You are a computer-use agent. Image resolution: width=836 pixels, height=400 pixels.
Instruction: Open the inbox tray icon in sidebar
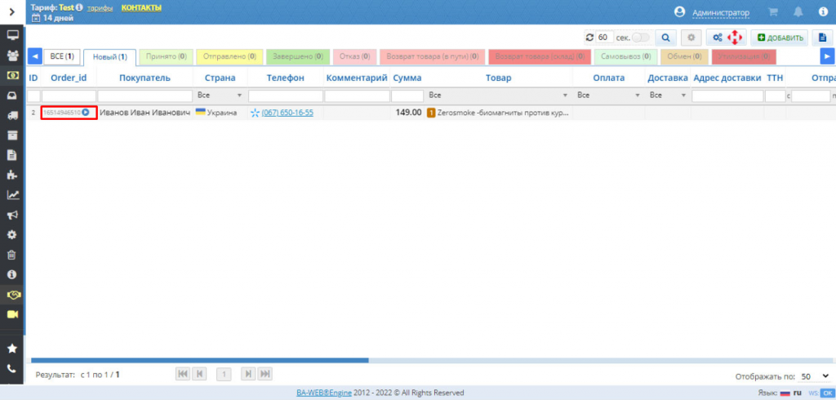click(x=12, y=96)
